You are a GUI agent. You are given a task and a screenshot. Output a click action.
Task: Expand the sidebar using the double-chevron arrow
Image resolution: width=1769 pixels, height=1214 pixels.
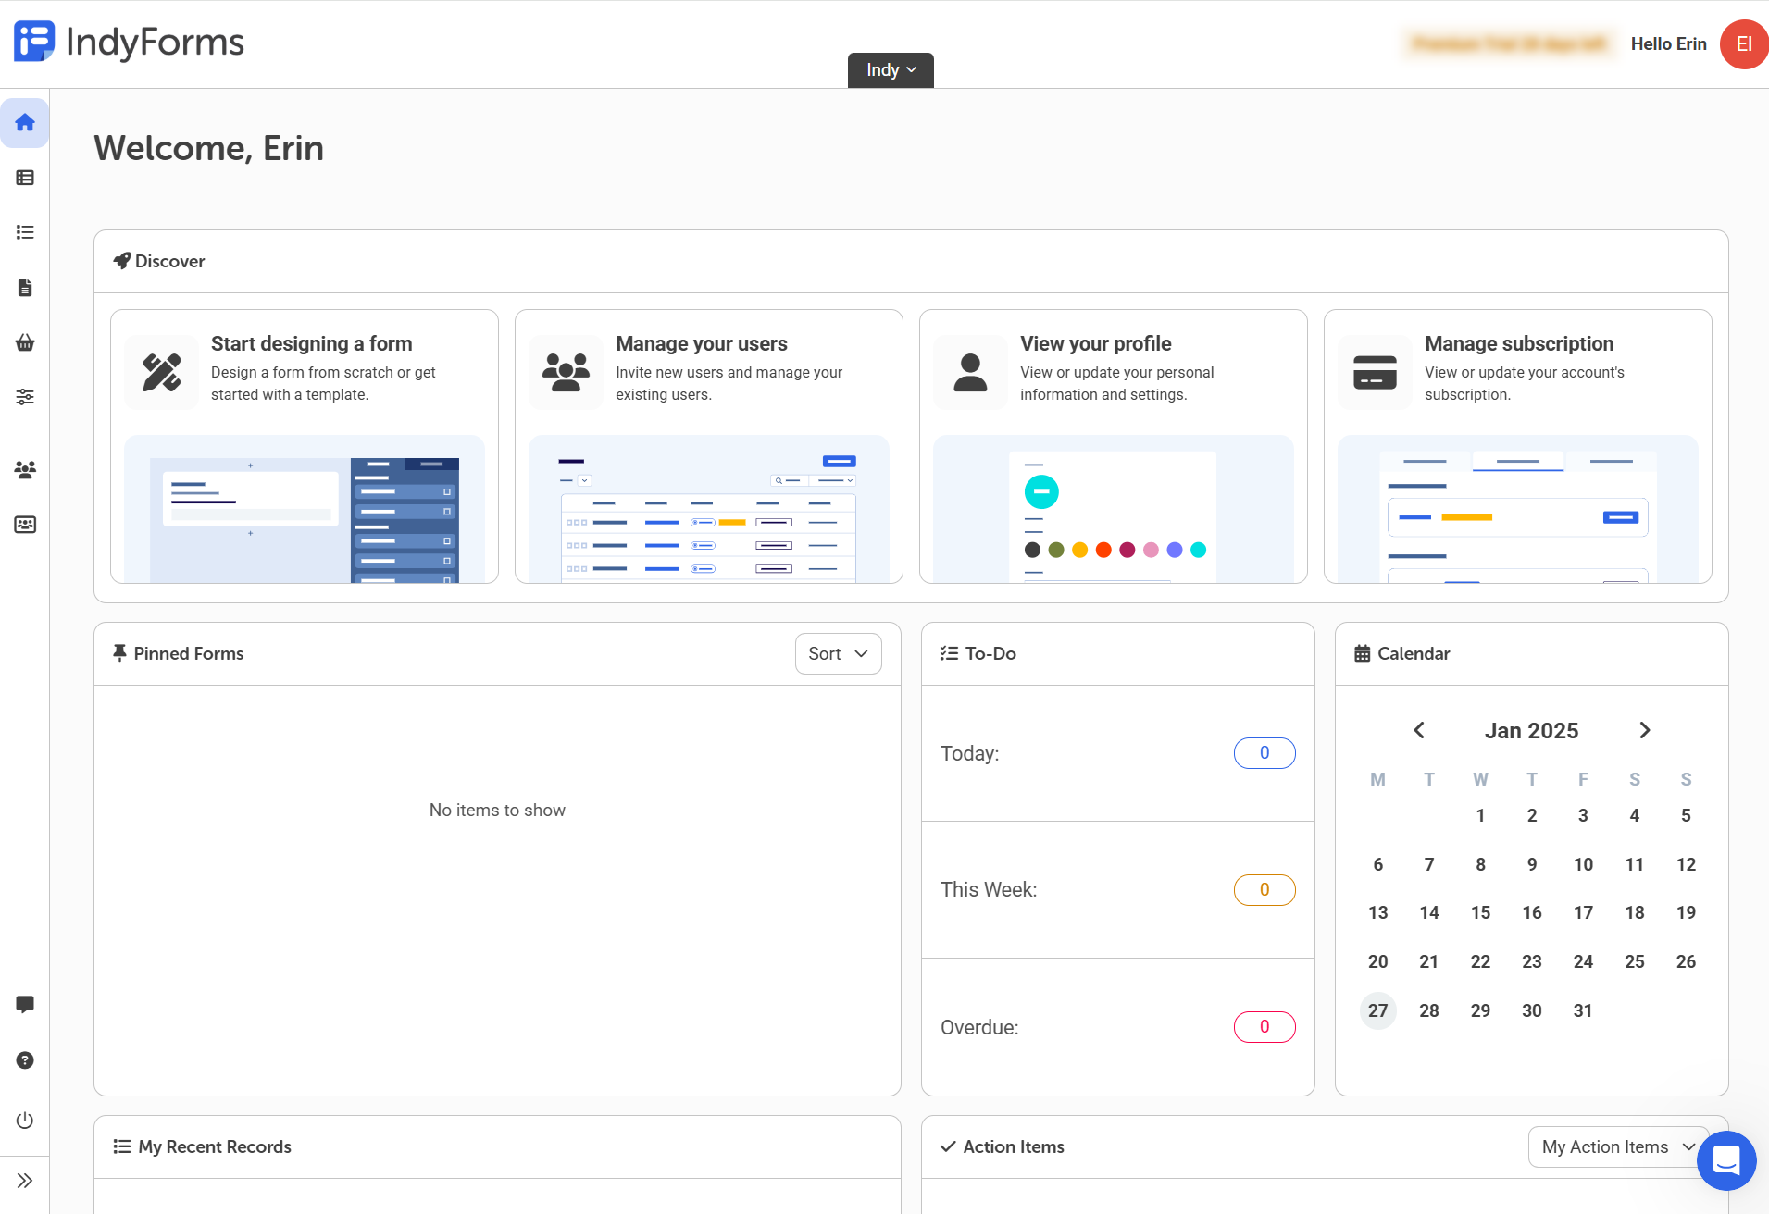point(25,1181)
